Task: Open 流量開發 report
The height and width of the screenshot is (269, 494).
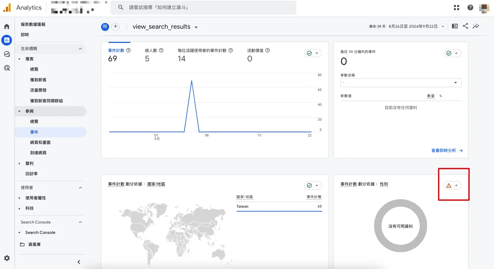Action: point(38,90)
